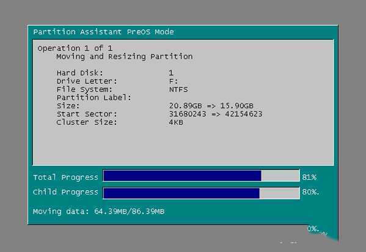Click the 'Cluster Size:' label
366x252 pixels.
87,122
